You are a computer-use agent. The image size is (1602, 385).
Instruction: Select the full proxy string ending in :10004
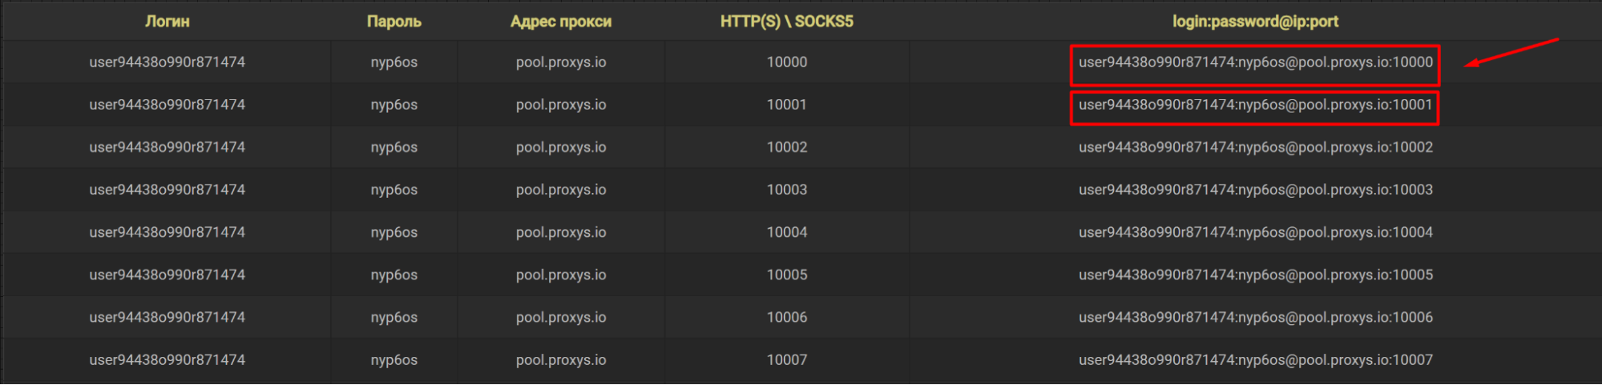(x=1255, y=232)
